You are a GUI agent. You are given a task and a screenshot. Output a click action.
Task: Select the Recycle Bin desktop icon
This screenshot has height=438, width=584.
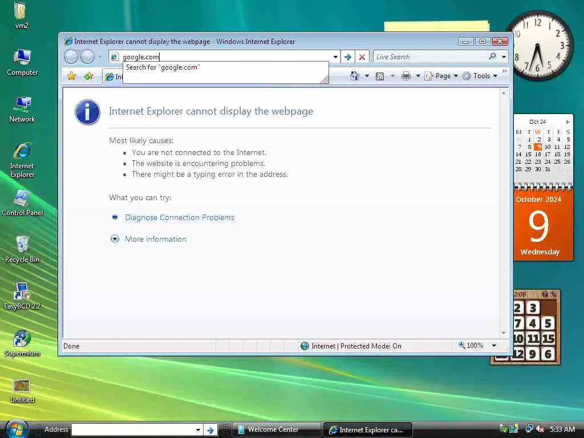[22, 250]
